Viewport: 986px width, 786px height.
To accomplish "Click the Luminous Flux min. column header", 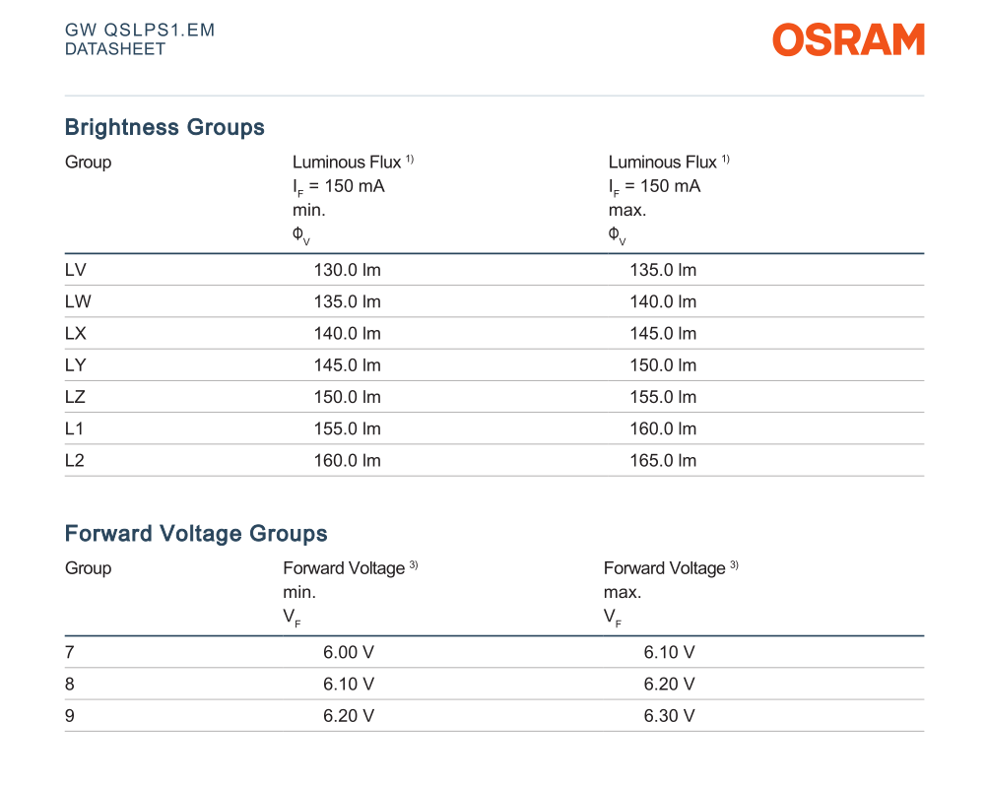I will coord(353,199).
